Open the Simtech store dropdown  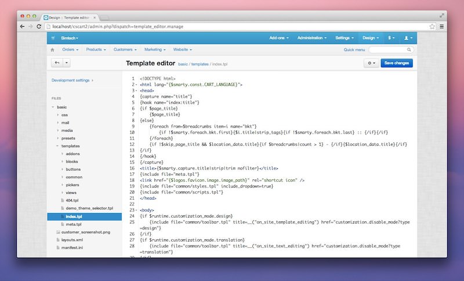70,38
